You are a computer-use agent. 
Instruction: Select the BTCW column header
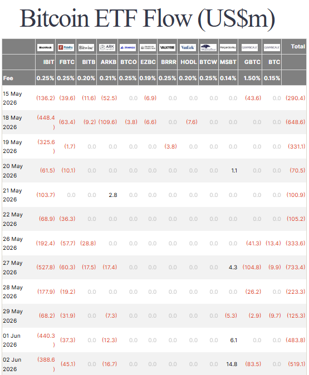(x=208, y=62)
